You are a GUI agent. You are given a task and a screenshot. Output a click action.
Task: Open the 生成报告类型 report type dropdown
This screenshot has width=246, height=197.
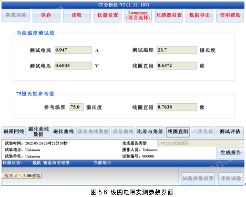tap(200, 143)
